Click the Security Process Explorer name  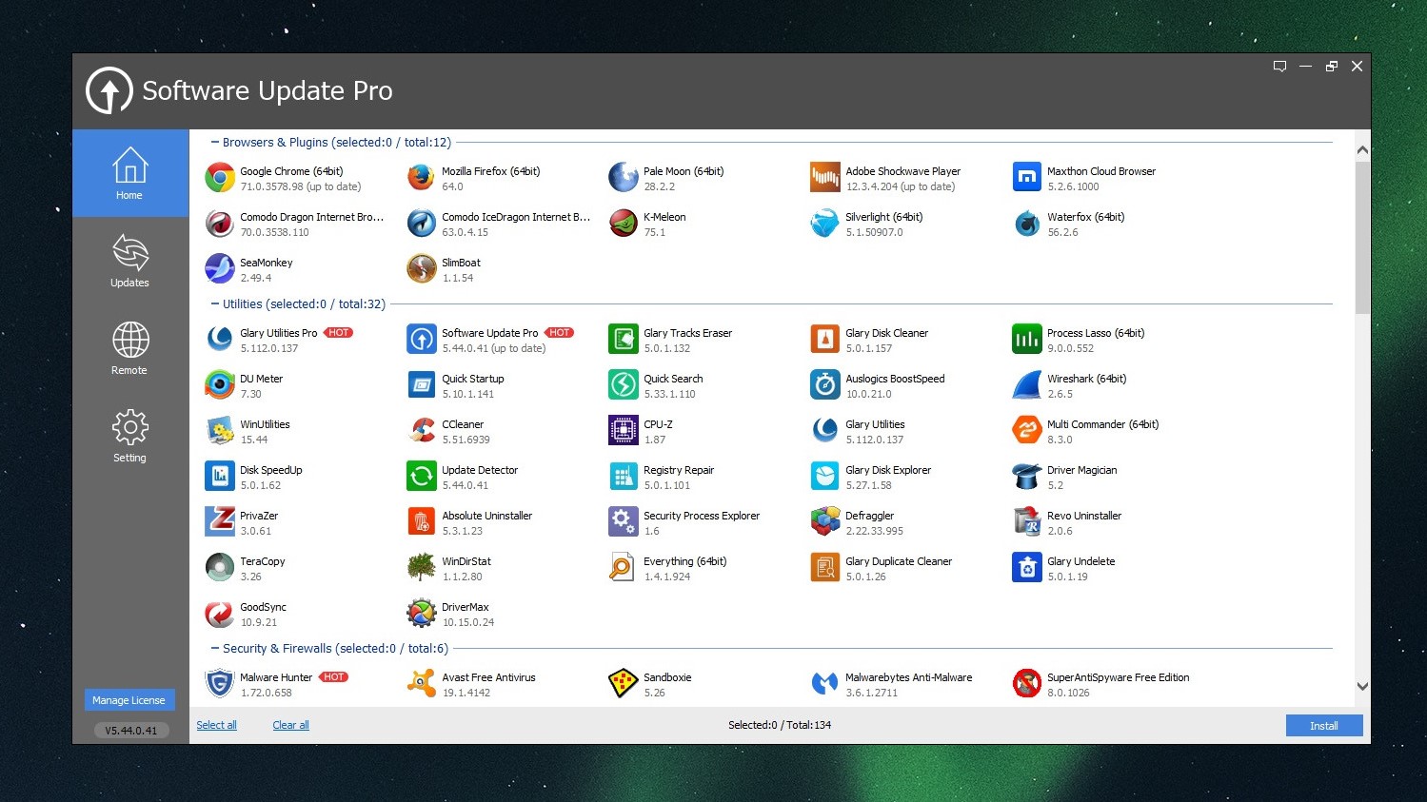click(x=702, y=516)
